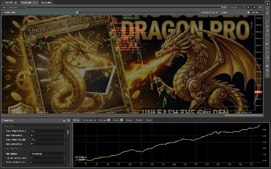The width and height of the screenshot is (271, 169).
Task: Open the Enable Daily Profit Goal dropdown
Action: point(48,131)
